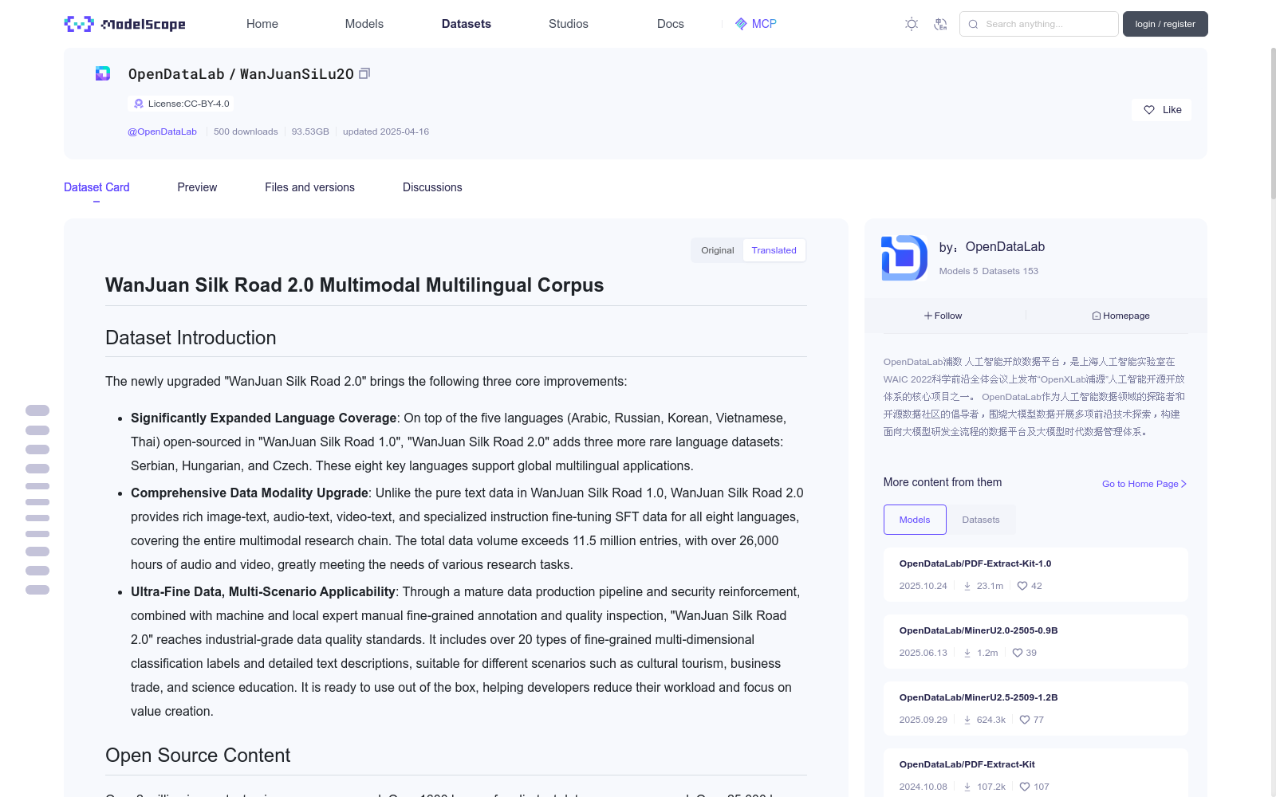Open Datasets in the navigation bar

467,24
